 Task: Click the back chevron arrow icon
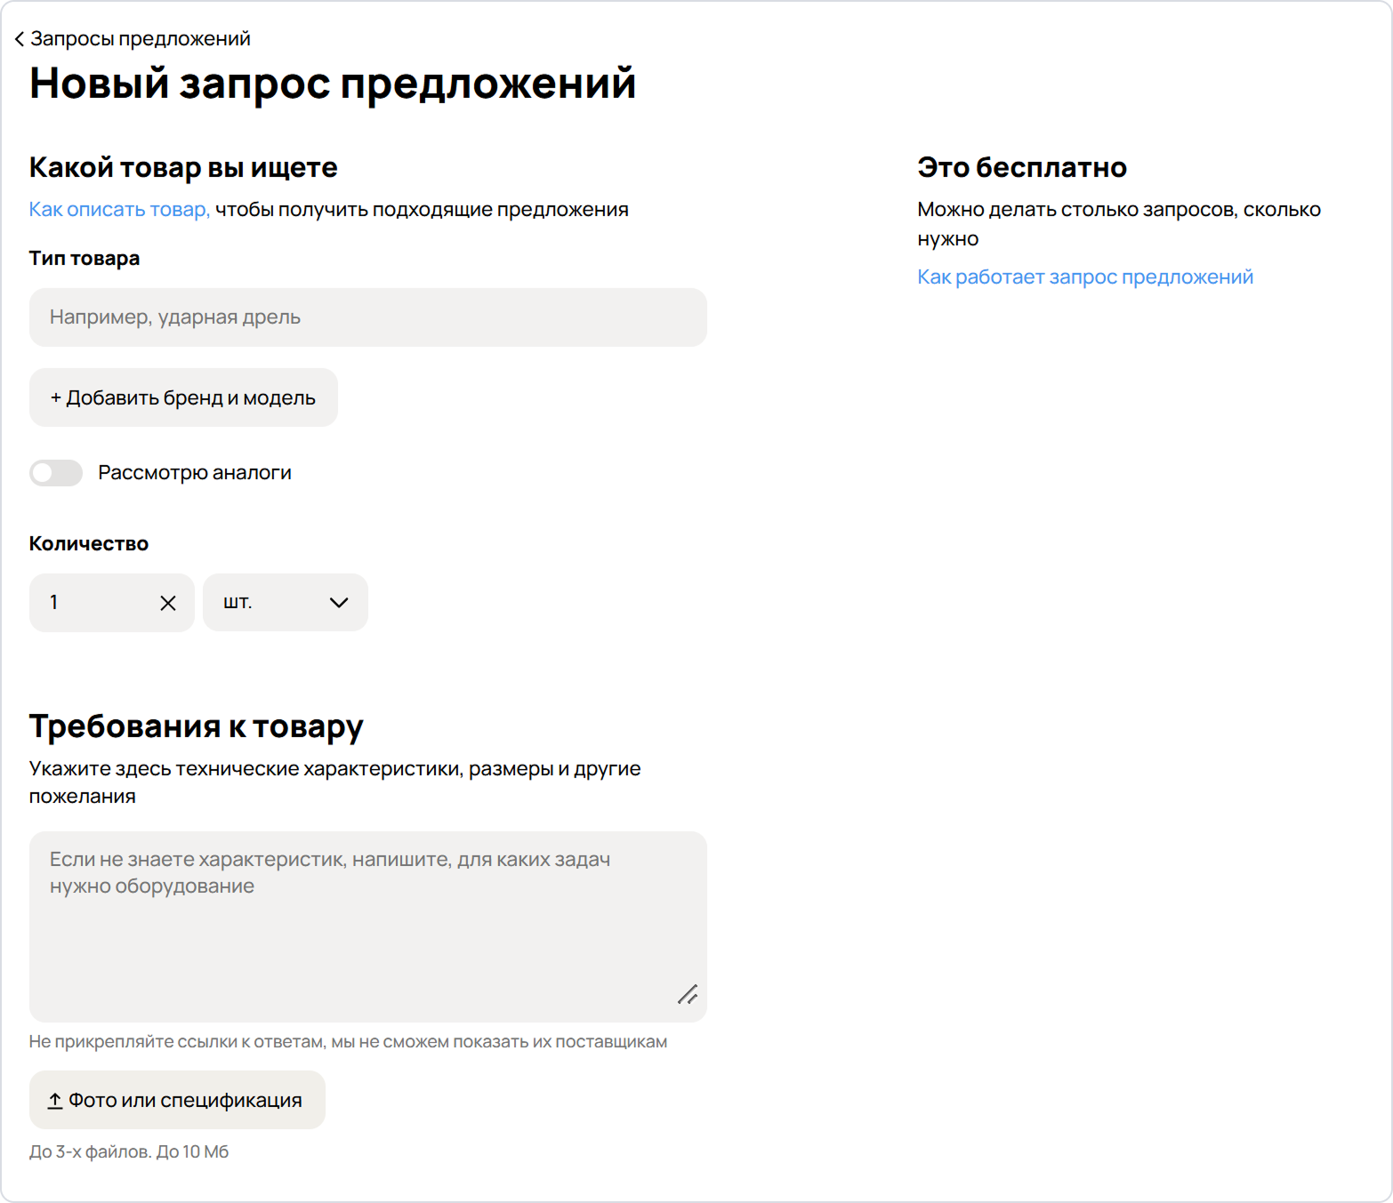coord(19,39)
